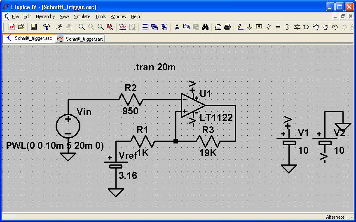The image size is (356, 222).
Task: Click the Open file folder icon
Action: [x=21, y=27]
